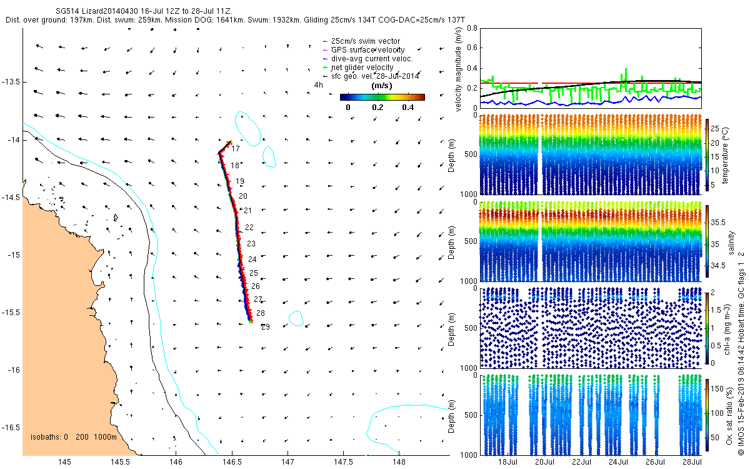Click the temperature depth-section plot
This screenshot has height=469, width=750.
590,155
